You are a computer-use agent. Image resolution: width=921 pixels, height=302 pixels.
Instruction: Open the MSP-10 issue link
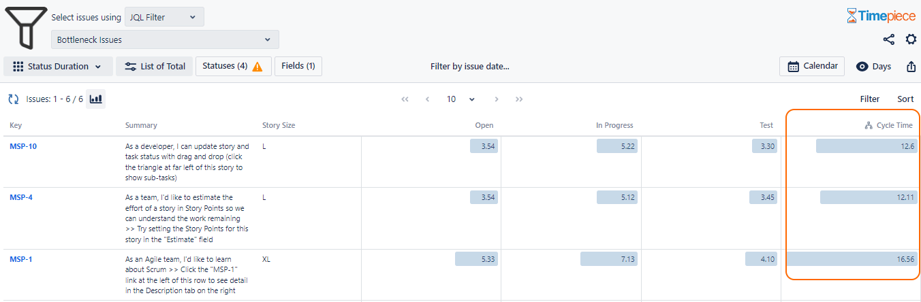(23, 146)
